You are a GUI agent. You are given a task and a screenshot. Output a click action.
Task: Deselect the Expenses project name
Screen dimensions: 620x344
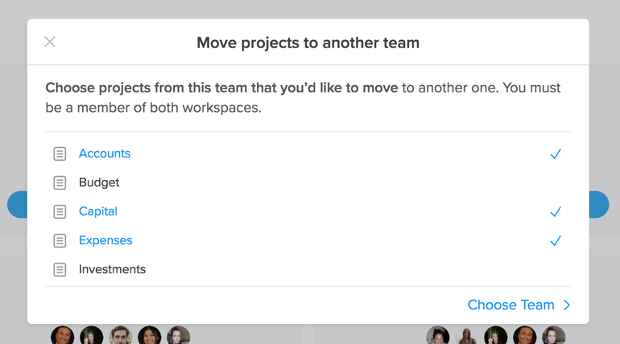(105, 240)
